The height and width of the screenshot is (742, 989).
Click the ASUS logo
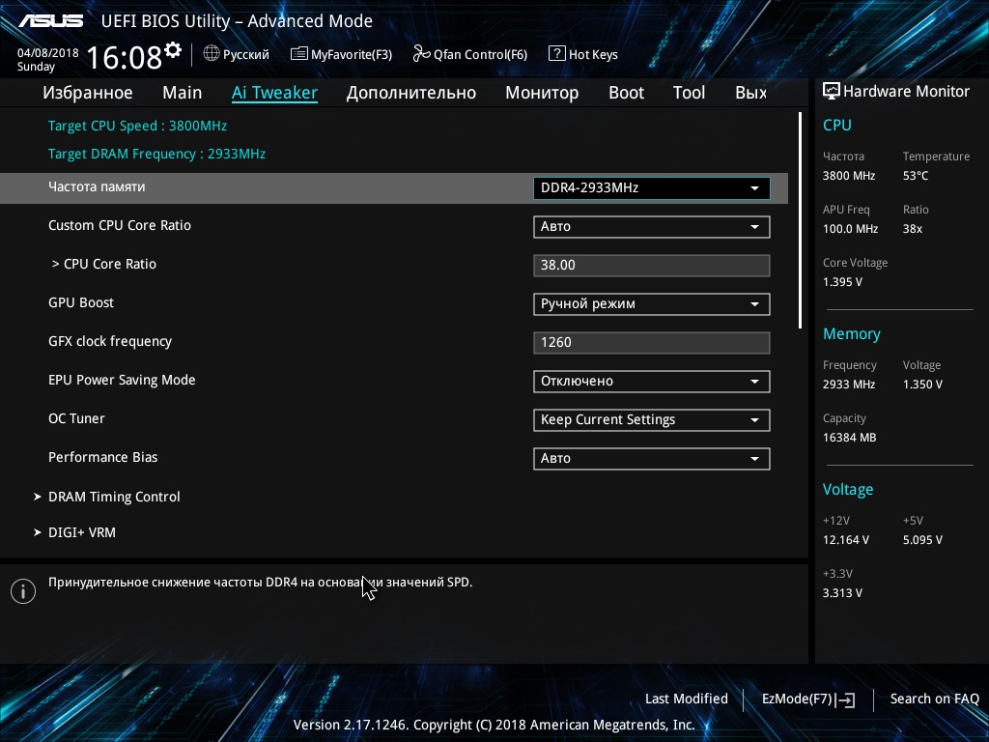(50, 21)
